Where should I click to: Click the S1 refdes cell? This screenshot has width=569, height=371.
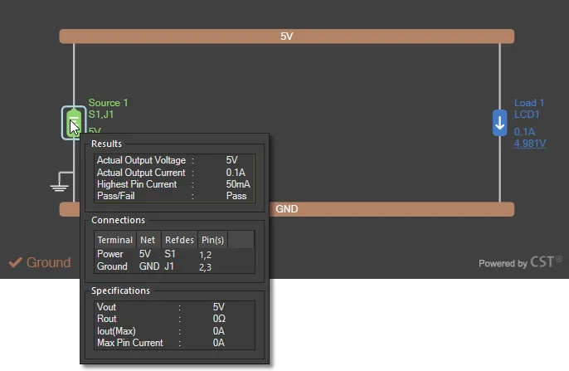[x=170, y=254]
